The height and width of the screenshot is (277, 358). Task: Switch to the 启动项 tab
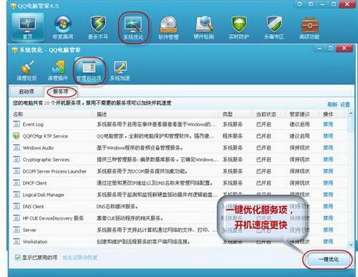tap(26, 92)
